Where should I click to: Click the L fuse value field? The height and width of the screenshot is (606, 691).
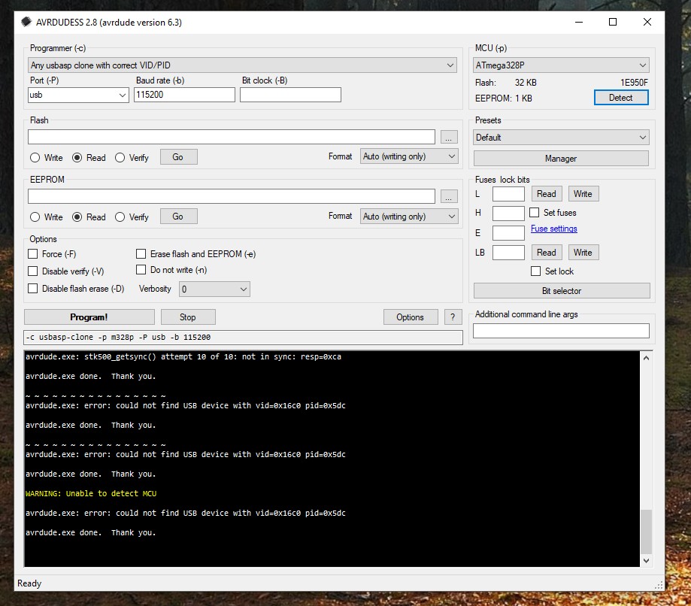[508, 194]
